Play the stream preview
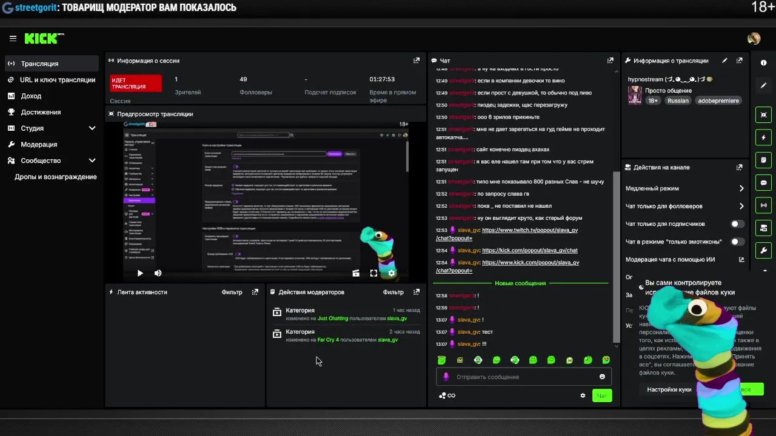Screen dimensions: 776x436 pyautogui.click(x=139, y=273)
